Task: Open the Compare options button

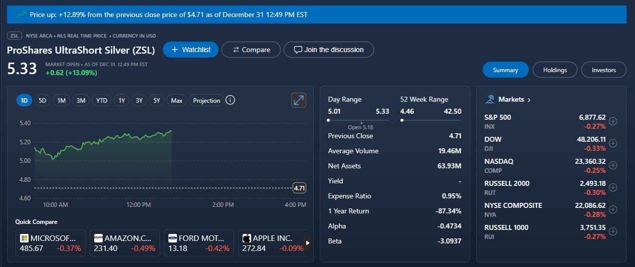Action: pyautogui.click(x=252, y=50)
